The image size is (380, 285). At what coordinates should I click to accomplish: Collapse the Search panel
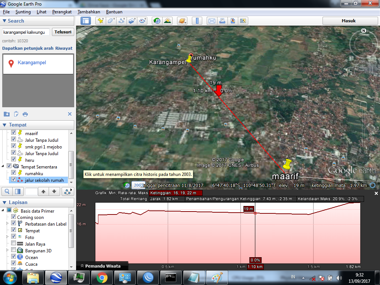point(4,21)
